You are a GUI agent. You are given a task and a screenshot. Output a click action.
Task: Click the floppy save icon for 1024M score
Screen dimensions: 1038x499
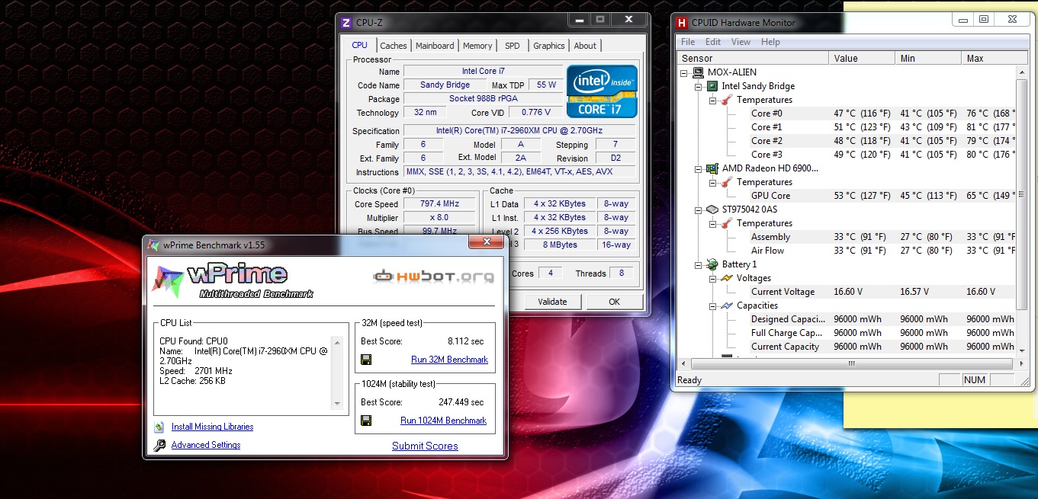[x=367, y=421]
